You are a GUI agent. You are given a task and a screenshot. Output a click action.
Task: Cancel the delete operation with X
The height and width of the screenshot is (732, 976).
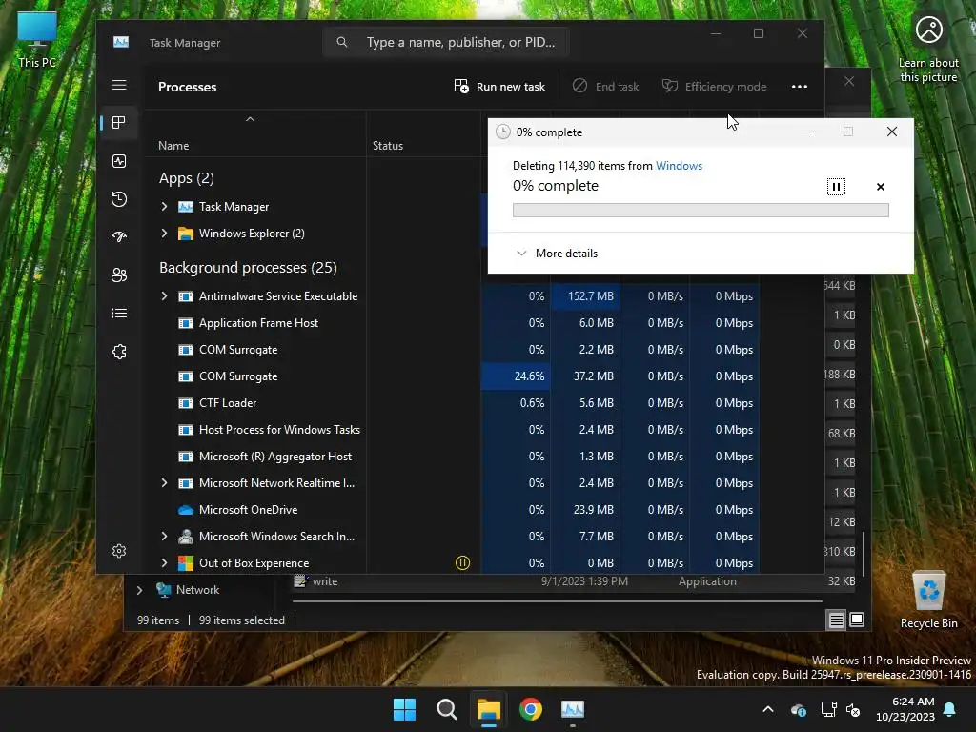click(880, 187)
